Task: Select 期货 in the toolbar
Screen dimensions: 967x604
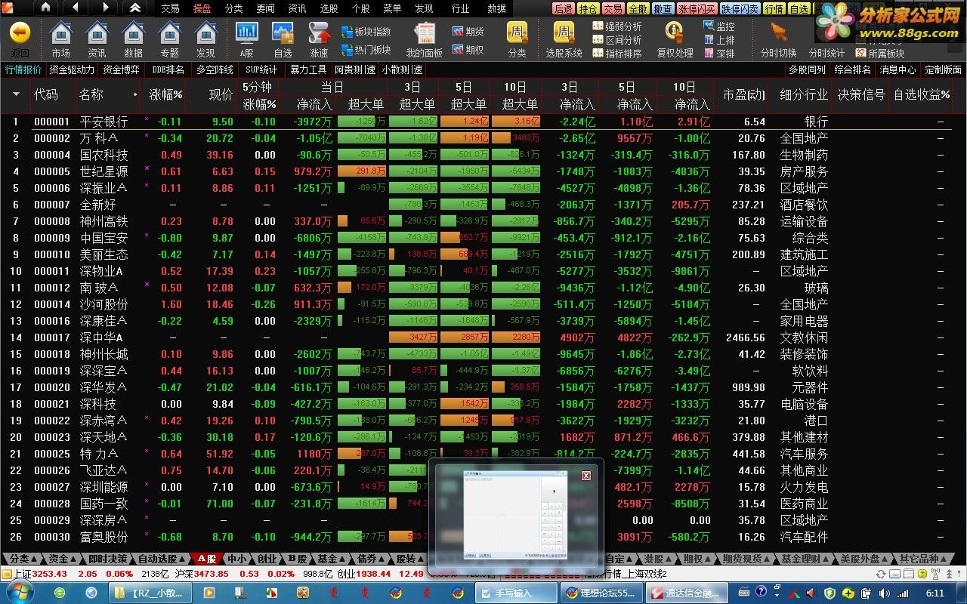Action: point(468,32)
